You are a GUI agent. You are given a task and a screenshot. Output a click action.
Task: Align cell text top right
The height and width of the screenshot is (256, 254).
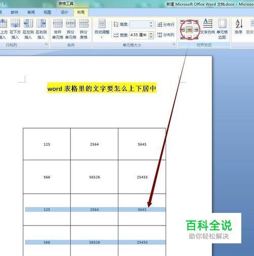tap(196, 22)
